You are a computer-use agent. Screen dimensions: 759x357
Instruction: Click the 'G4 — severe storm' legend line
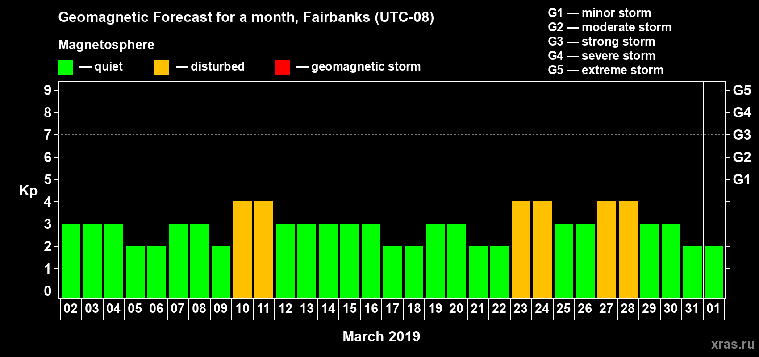tap(602, 55)
